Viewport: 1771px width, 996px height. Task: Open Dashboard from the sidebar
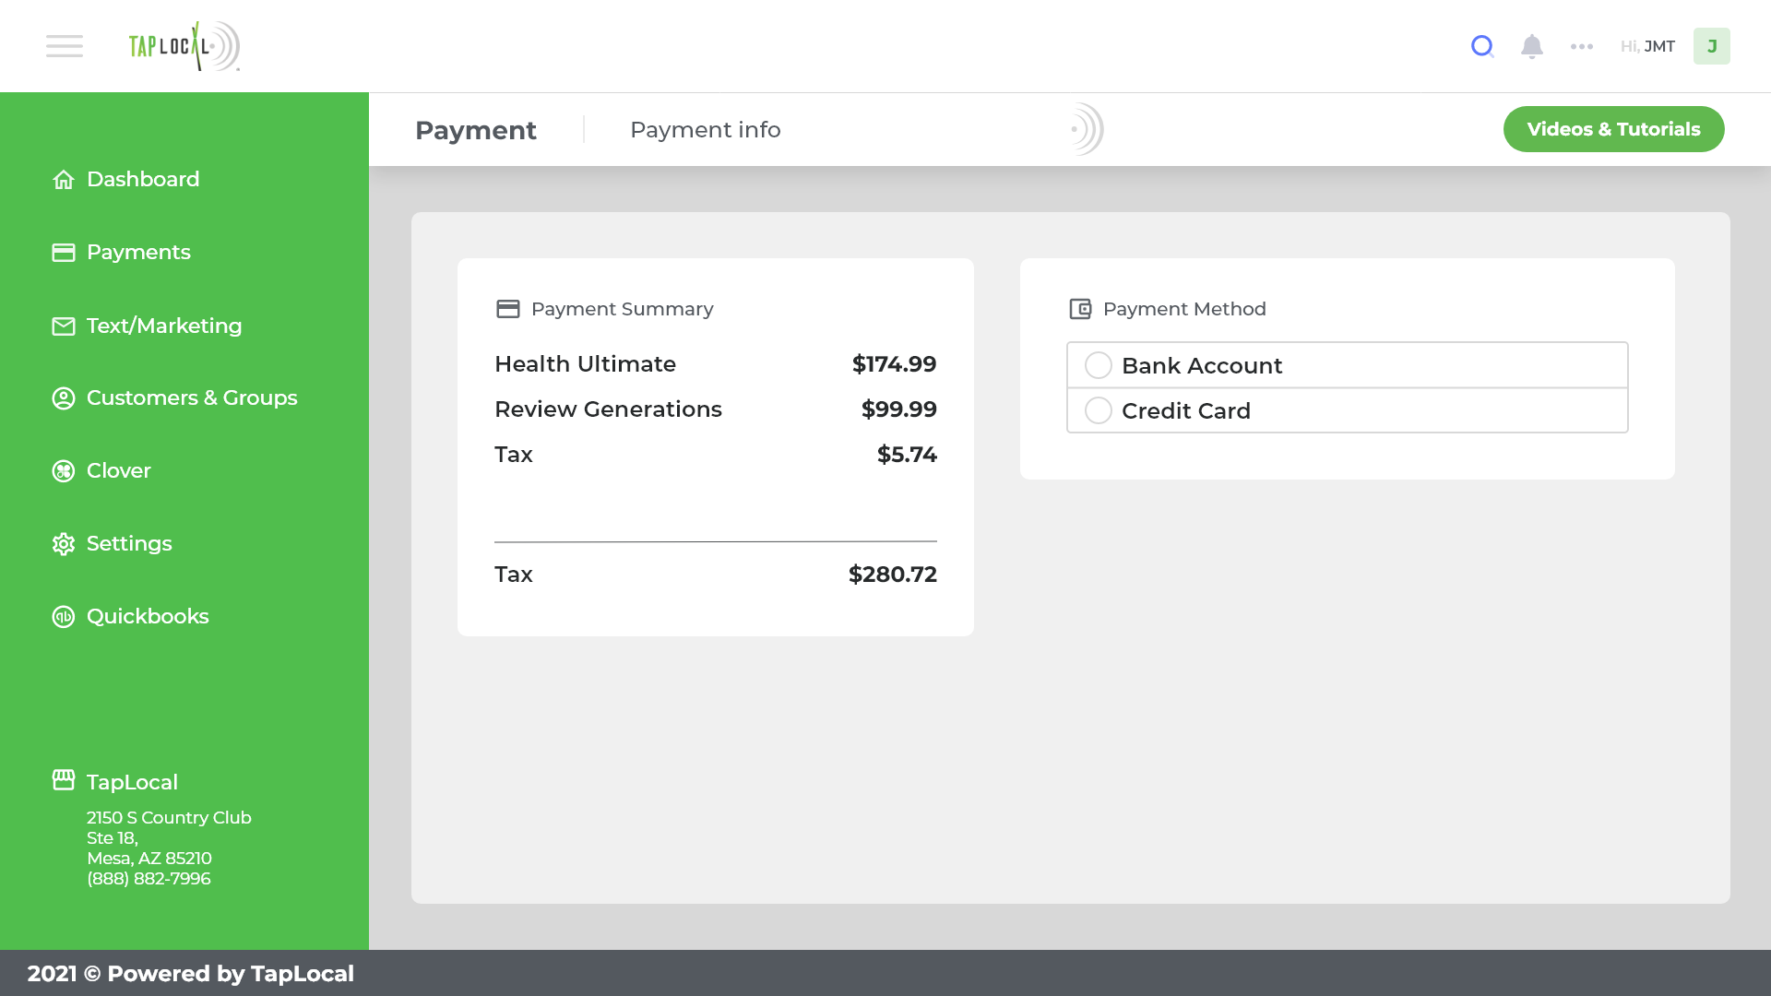point(143,179)
